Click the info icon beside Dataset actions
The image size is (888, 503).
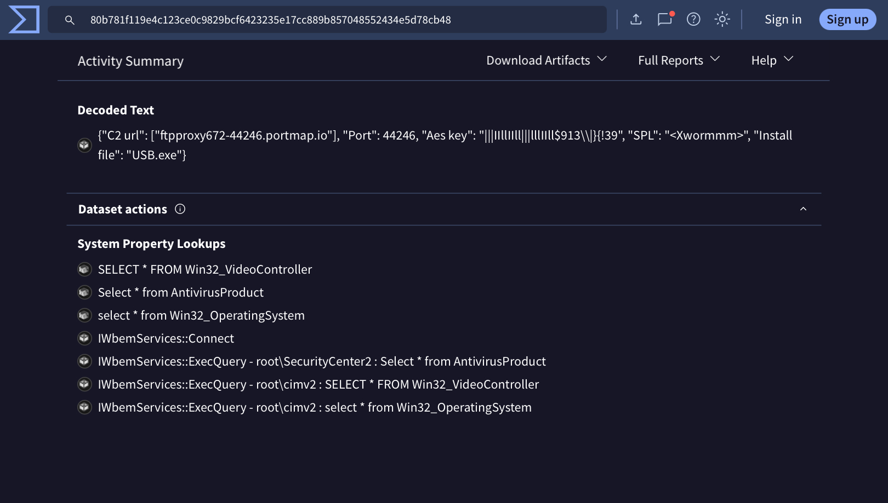click(x=180, y=209)
